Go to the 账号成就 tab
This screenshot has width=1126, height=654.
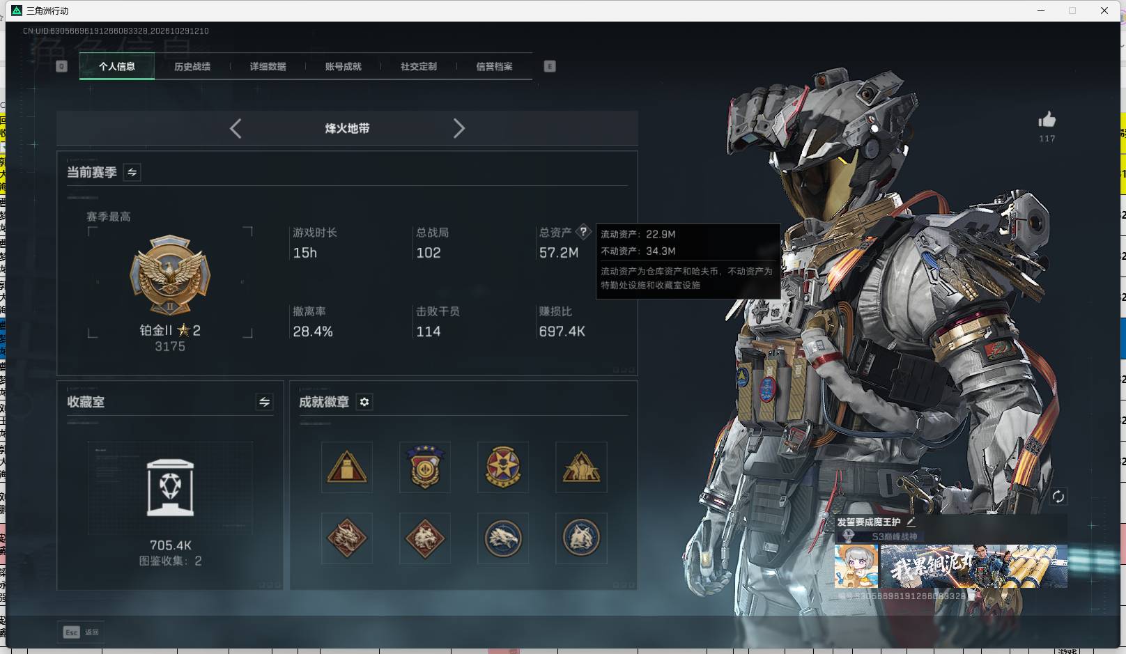(x=343, y=66)
